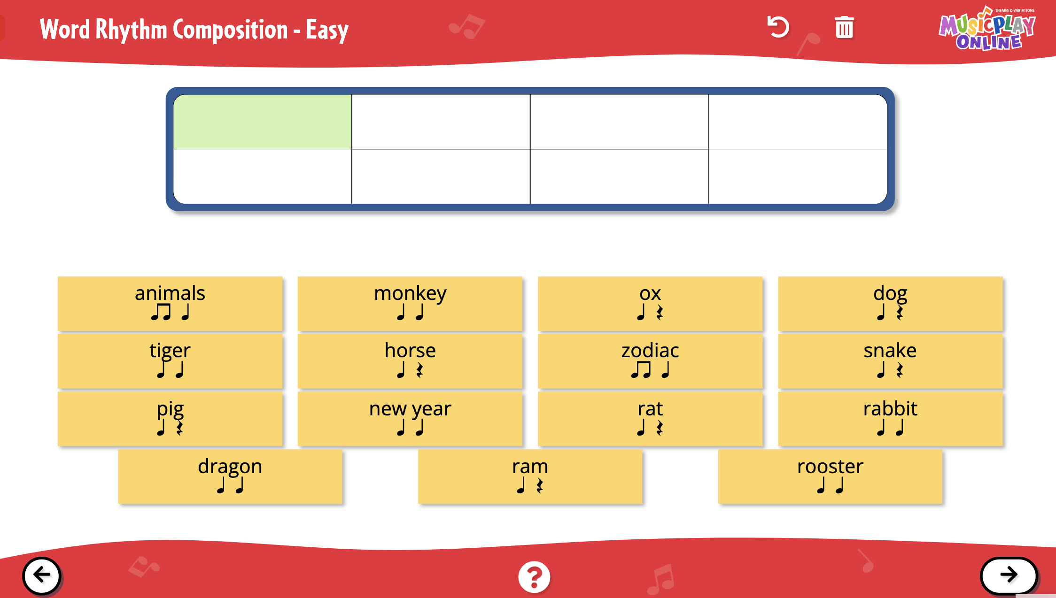1056x598 pixels.
Task: Select the 'ram' rhythm card
Action: (x=530, y=476)
